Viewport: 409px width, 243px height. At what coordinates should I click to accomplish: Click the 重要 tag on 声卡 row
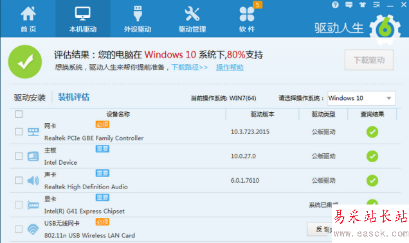coord(102,173)
